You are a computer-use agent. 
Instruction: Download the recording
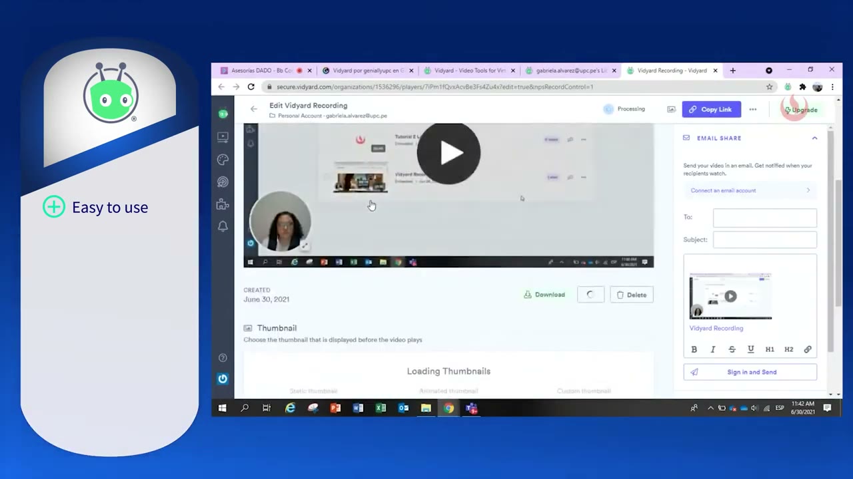[544, 295]
